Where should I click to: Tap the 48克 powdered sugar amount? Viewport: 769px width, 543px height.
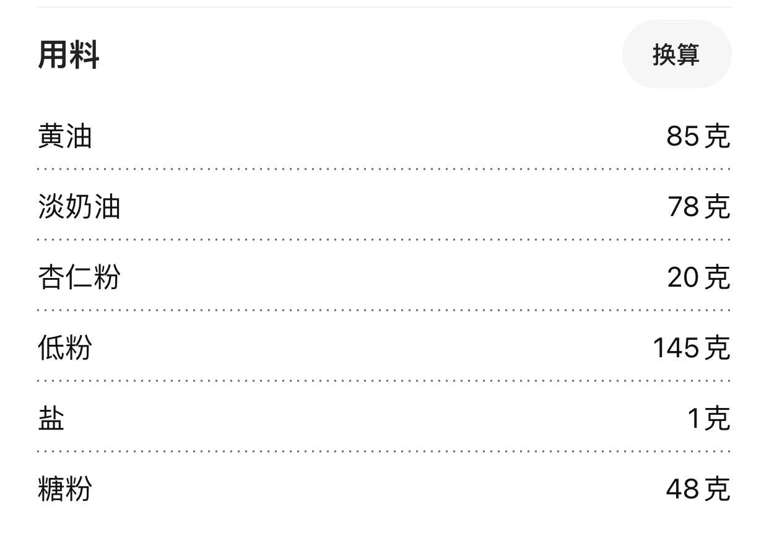pos(698,489)
